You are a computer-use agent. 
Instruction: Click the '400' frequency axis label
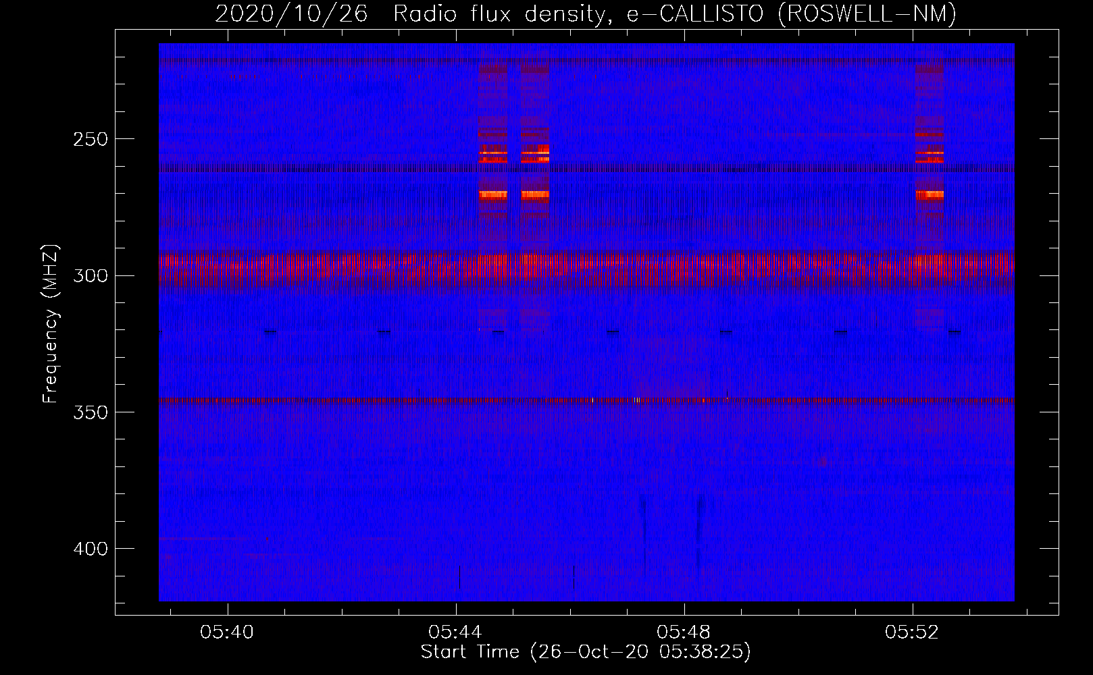click(91, 549)
